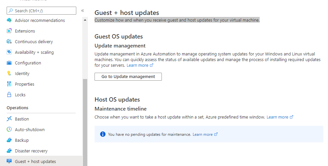Click the Host OS updates heading
This screenshot has height=166, width=328.
117,99
